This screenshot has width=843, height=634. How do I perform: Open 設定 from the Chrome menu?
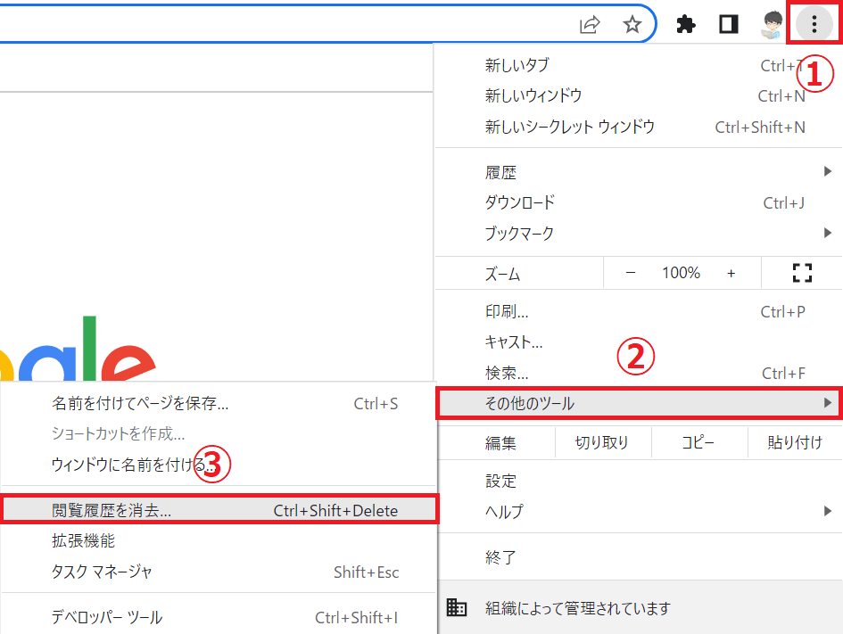pyautogui.click(x=501, y=481)
